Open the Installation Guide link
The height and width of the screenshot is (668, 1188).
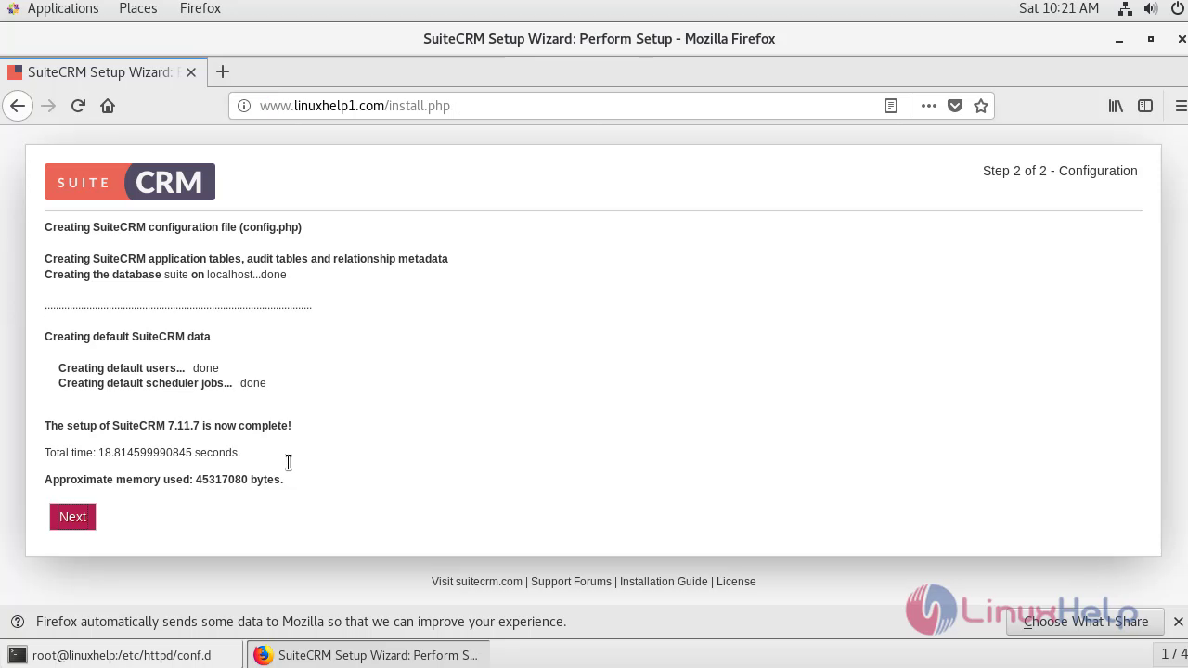tap(664, 582)
